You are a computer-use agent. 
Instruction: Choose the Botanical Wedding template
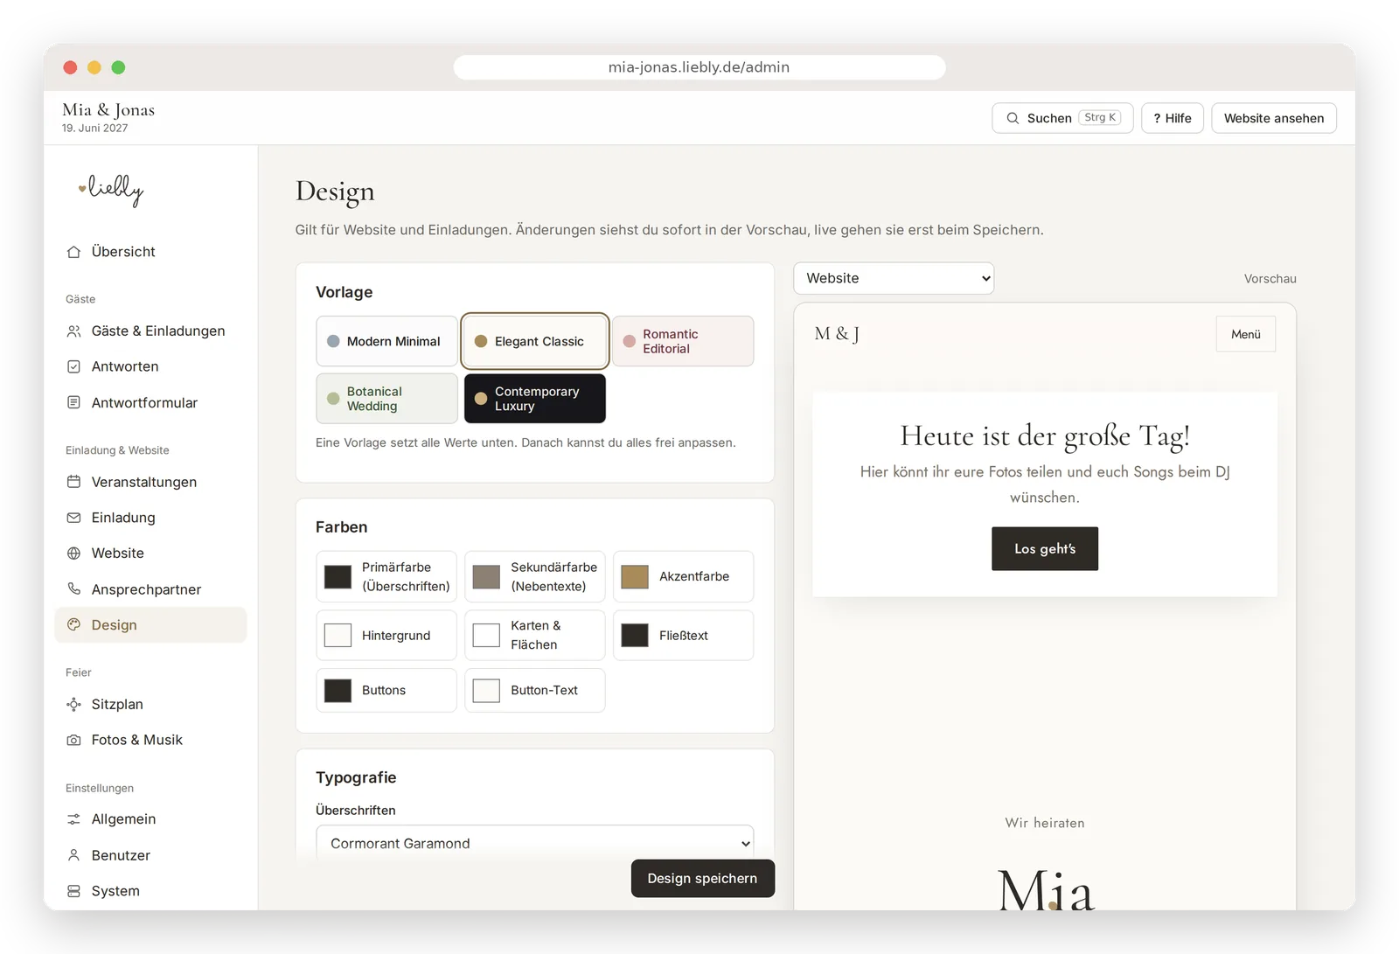pyautogui.click(x=386, y=399)
